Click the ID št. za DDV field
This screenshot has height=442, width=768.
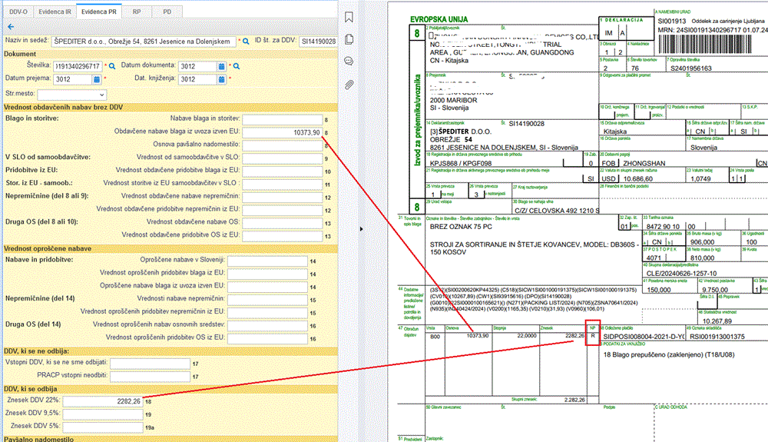(318, 42)
